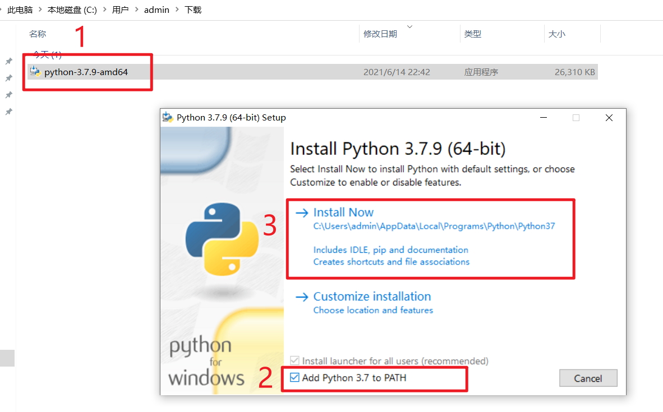Close the Python Setup window

click(x=609, y=118)
